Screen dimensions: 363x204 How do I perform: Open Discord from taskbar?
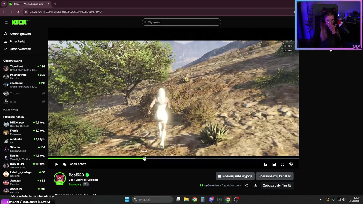pos(211,199)
